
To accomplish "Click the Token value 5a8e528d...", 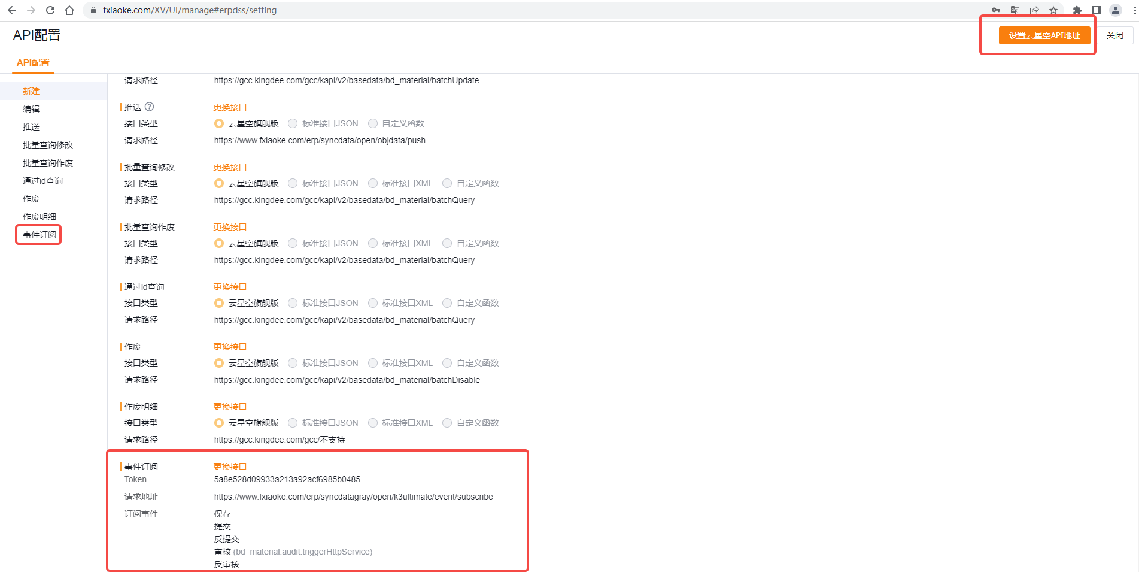I will pyautogui.click(x=287, y=479).
